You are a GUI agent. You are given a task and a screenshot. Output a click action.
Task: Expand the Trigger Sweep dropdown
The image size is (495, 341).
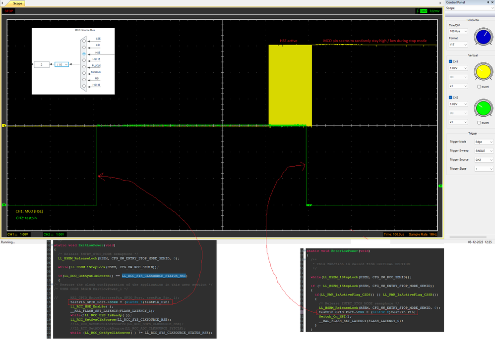click(484, 150)
